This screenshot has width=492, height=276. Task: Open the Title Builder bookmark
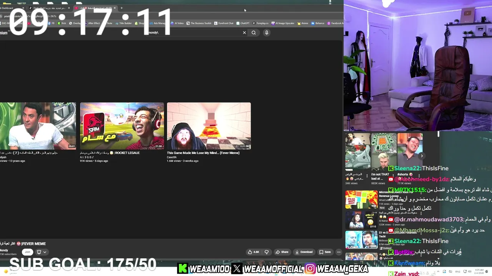(123, 23)
